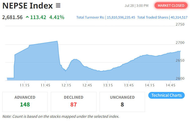Click the Total Turnover Rs value
The height and width of the screenshot is (122, 190).
[x=121, y=18]
